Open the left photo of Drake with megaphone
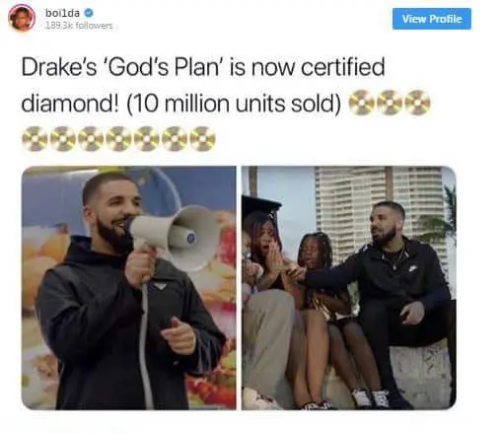Viewport: 499px width, 434px height. click(x=128, y=288)
